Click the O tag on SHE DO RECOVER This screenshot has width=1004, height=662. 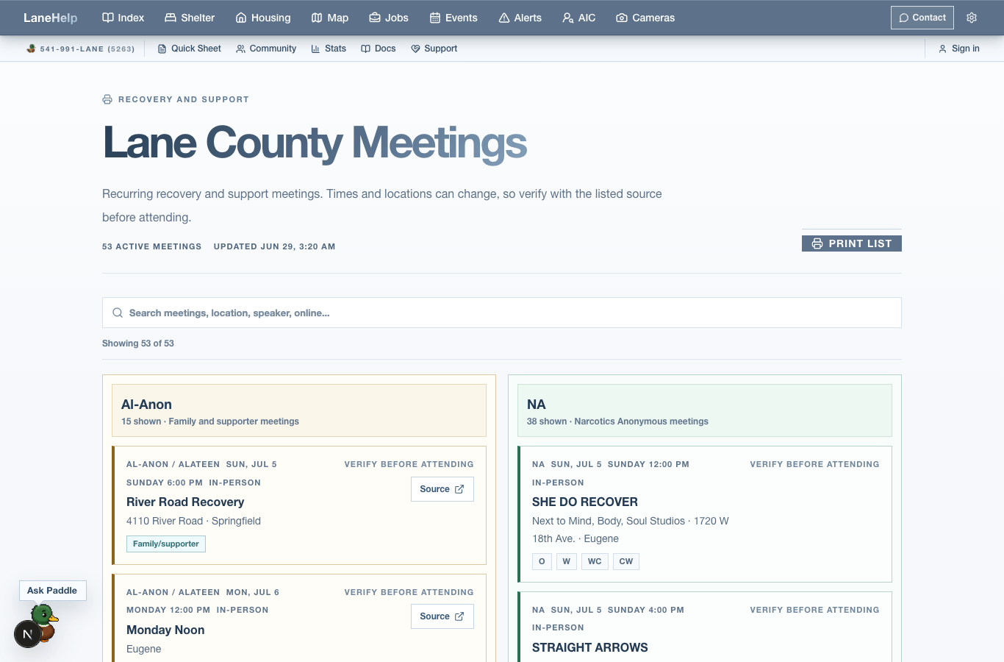(542, 561)
